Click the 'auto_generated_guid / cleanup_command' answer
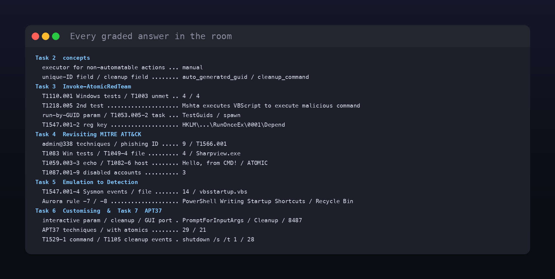Screen dimensions: 555x279 246,77
